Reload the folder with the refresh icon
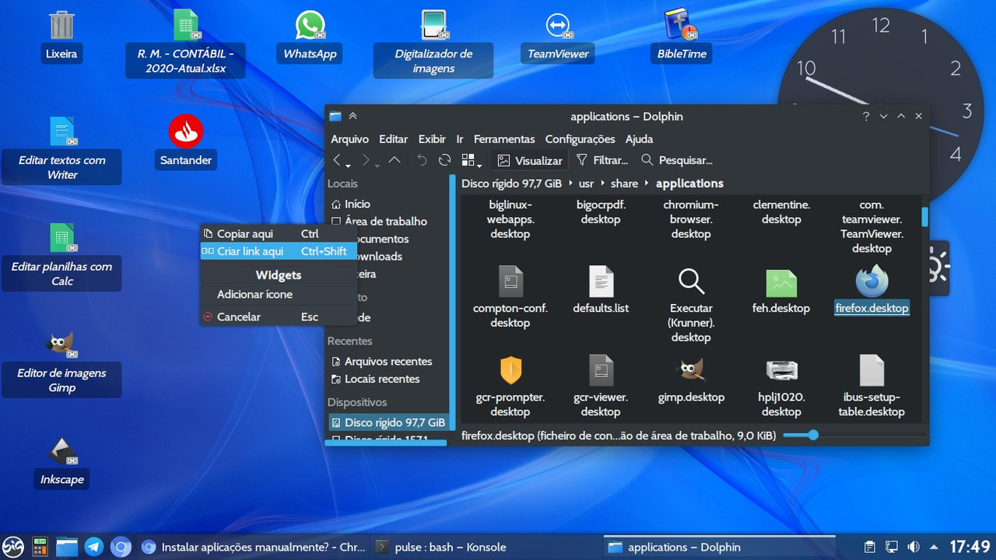The height and width of the screenshot is (560, 996). [x=444, y=160]
